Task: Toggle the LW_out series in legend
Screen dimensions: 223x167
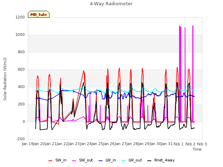Action: [x=132, y=160]
